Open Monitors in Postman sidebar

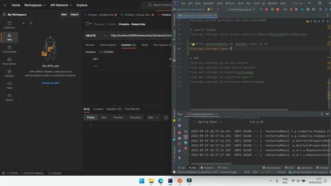pos(9,73)
